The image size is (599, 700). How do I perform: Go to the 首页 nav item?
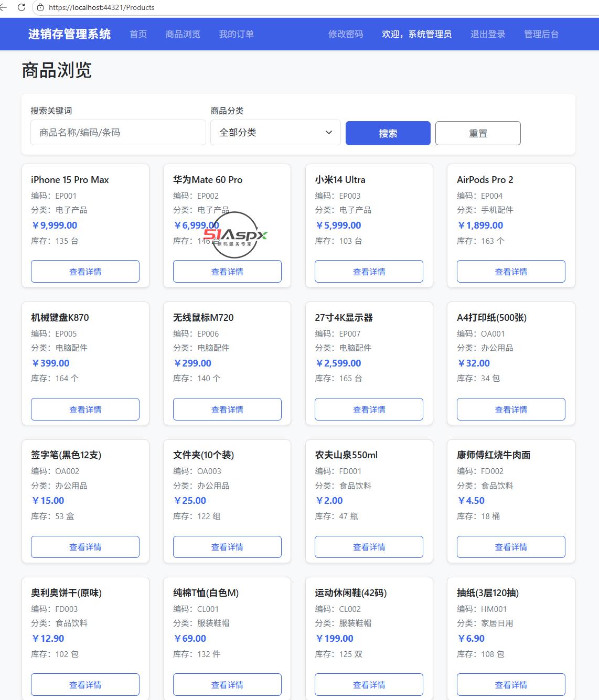(x=138, y=34)
